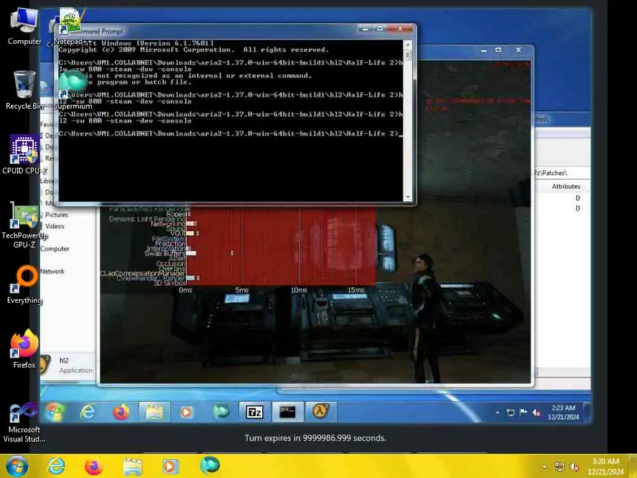Click the 7-Zip path field ending in Patches\

(562, 173)
